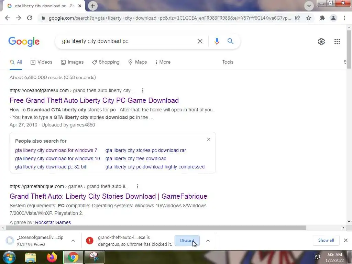Click the address bar URL

tap(170, 18)
